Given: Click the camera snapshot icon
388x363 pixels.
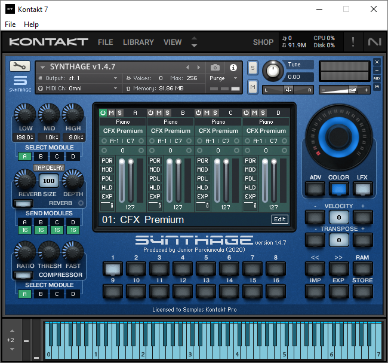Looking at the screenshot, I should tap(215, 68).
